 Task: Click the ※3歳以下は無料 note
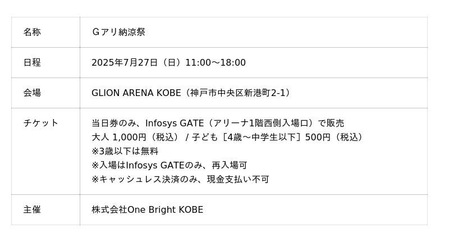(125, 151)
